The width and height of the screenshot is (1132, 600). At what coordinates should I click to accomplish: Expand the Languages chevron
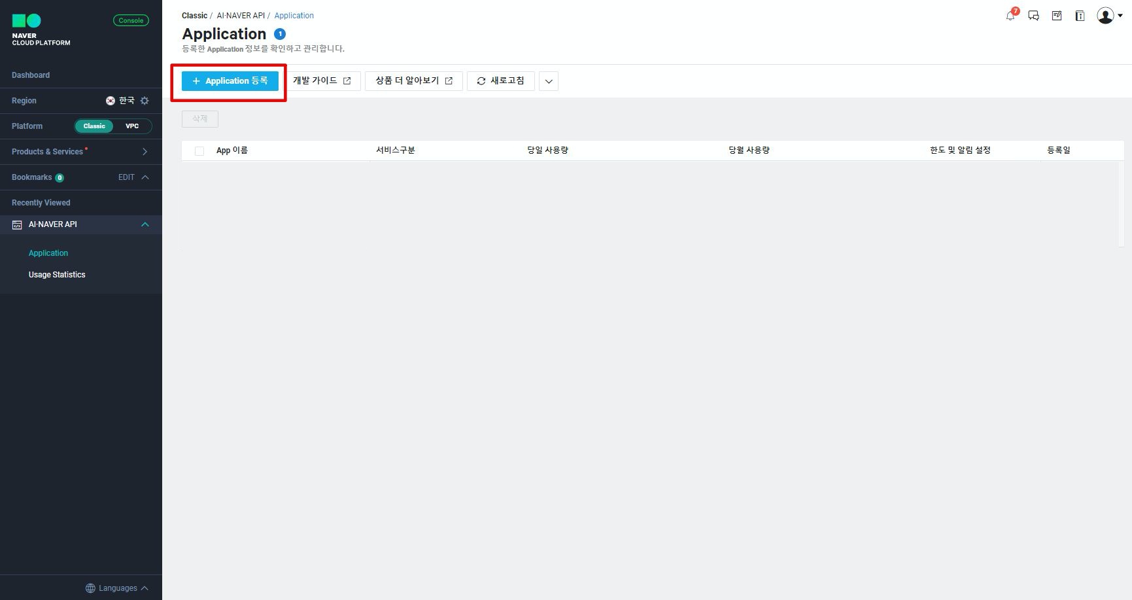coord(145,588)
